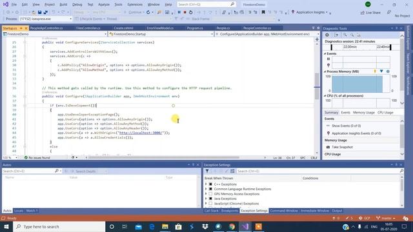This screenshot has width=413, height=232.
Task: Launch Microsoft Edge from taskbar
Action: pos(152,226)
